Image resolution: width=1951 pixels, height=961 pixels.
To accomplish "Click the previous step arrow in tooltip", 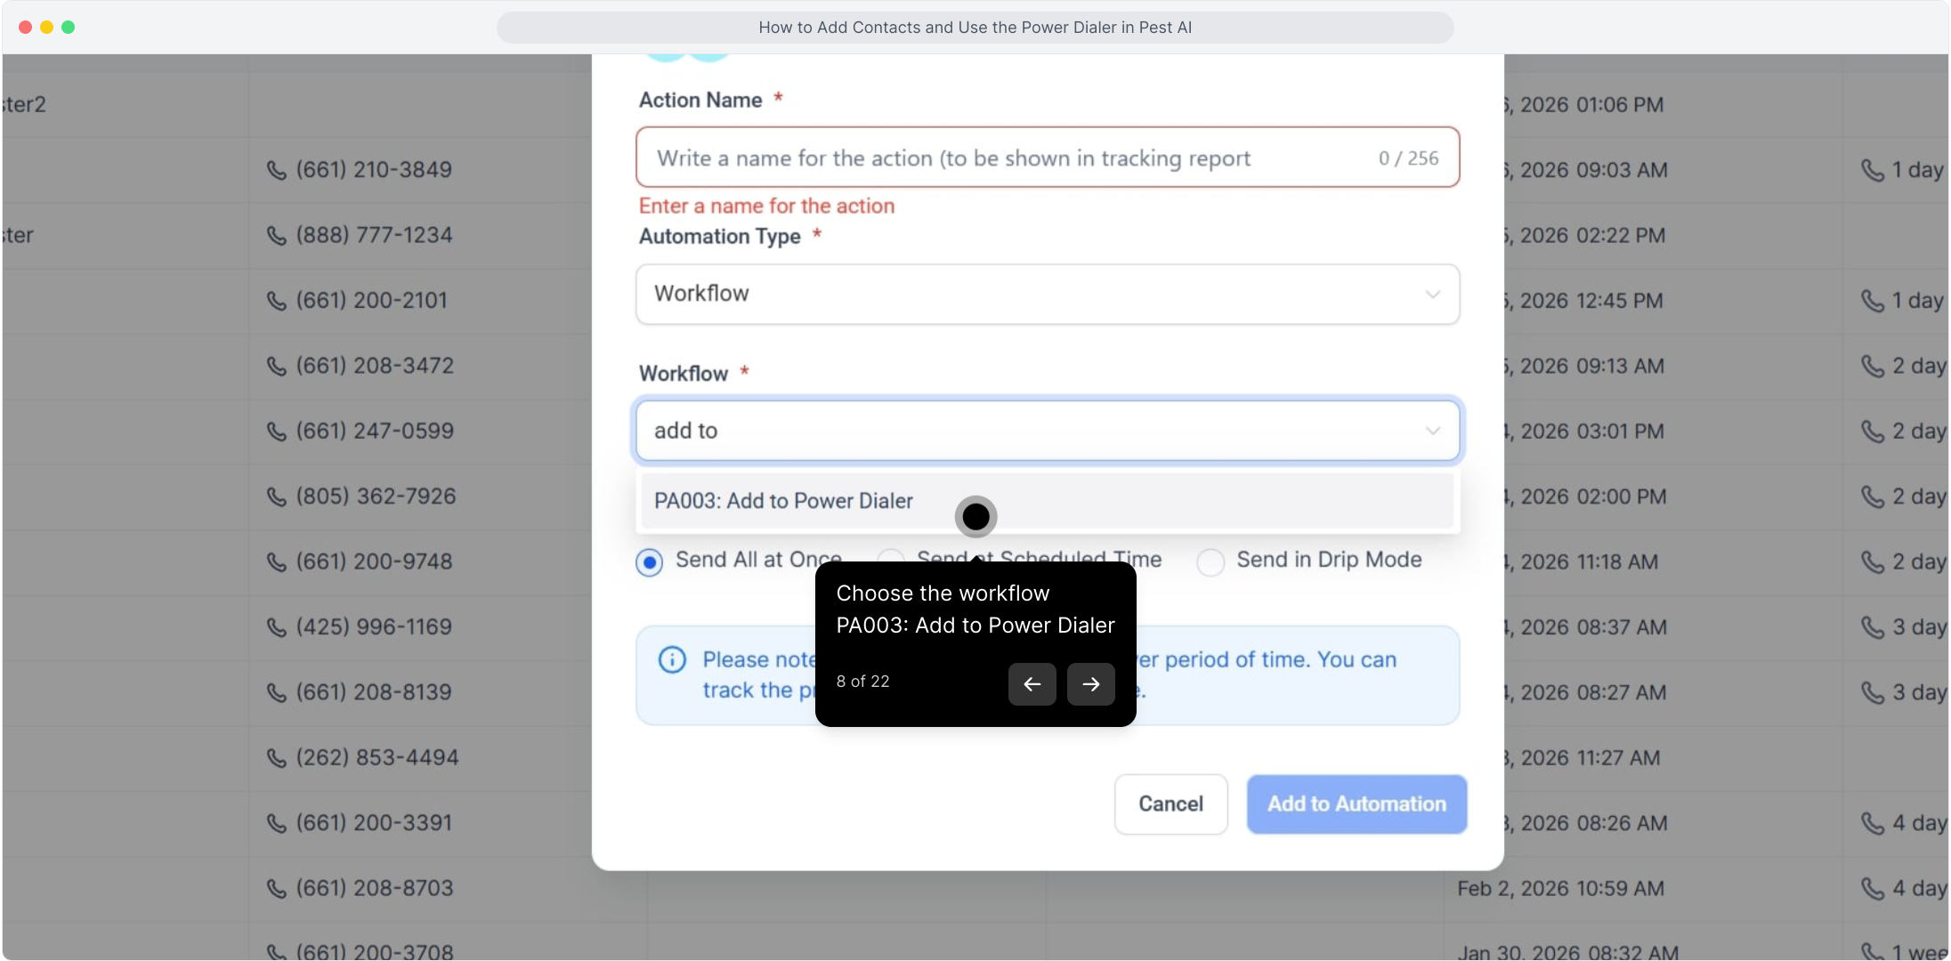I will click(1032, 684).
